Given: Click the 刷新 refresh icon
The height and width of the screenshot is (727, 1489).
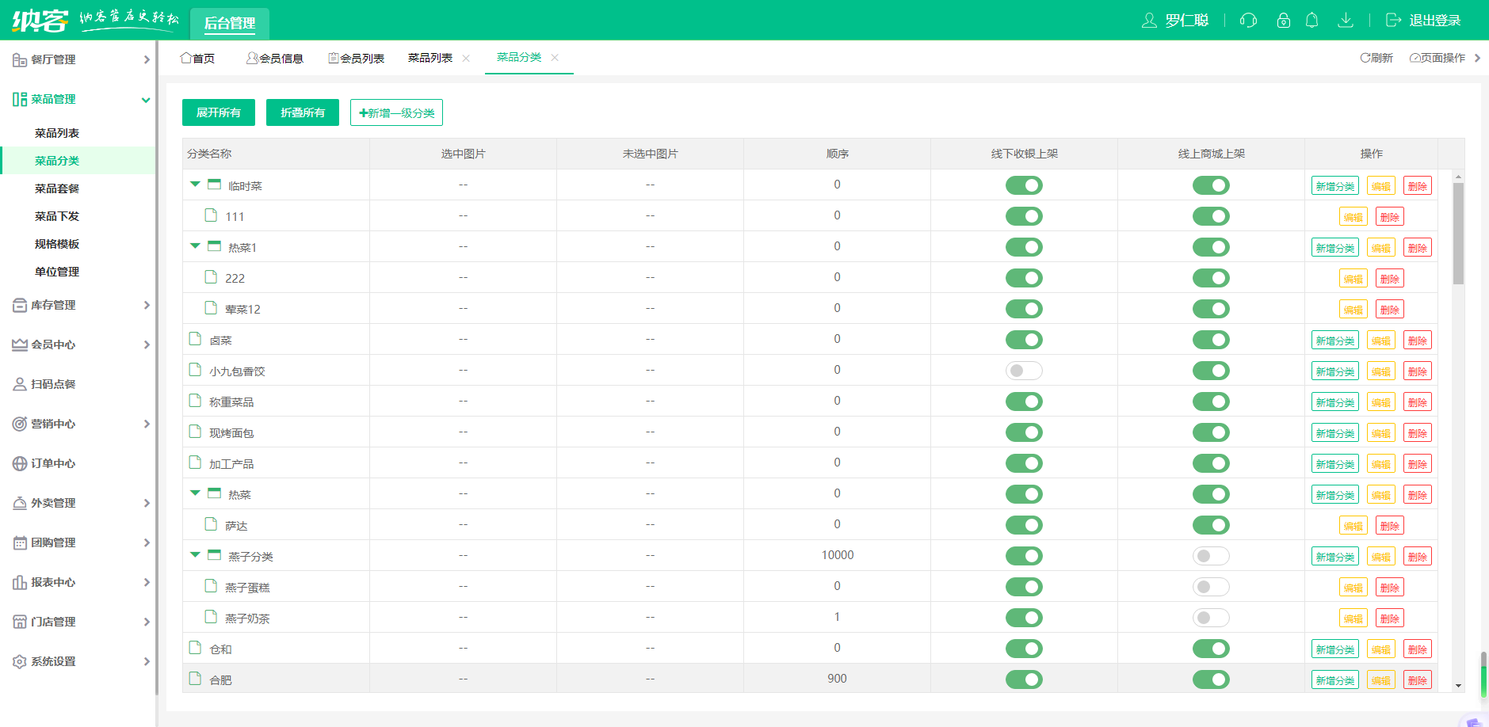Looking at the screenshot, I should tap(1365, 58).
